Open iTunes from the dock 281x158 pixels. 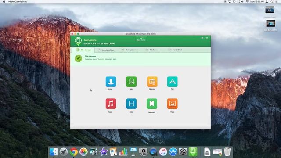(163, 152)
